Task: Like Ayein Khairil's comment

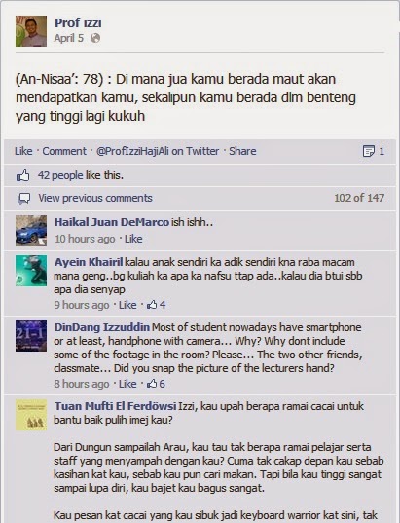Action: point(127,305)
